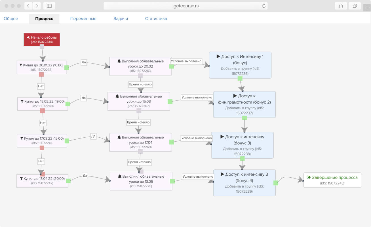371x227 pixels.
Task: Click green Да connector of Купил до 15.02.22
Action: [x=68, y=104]
